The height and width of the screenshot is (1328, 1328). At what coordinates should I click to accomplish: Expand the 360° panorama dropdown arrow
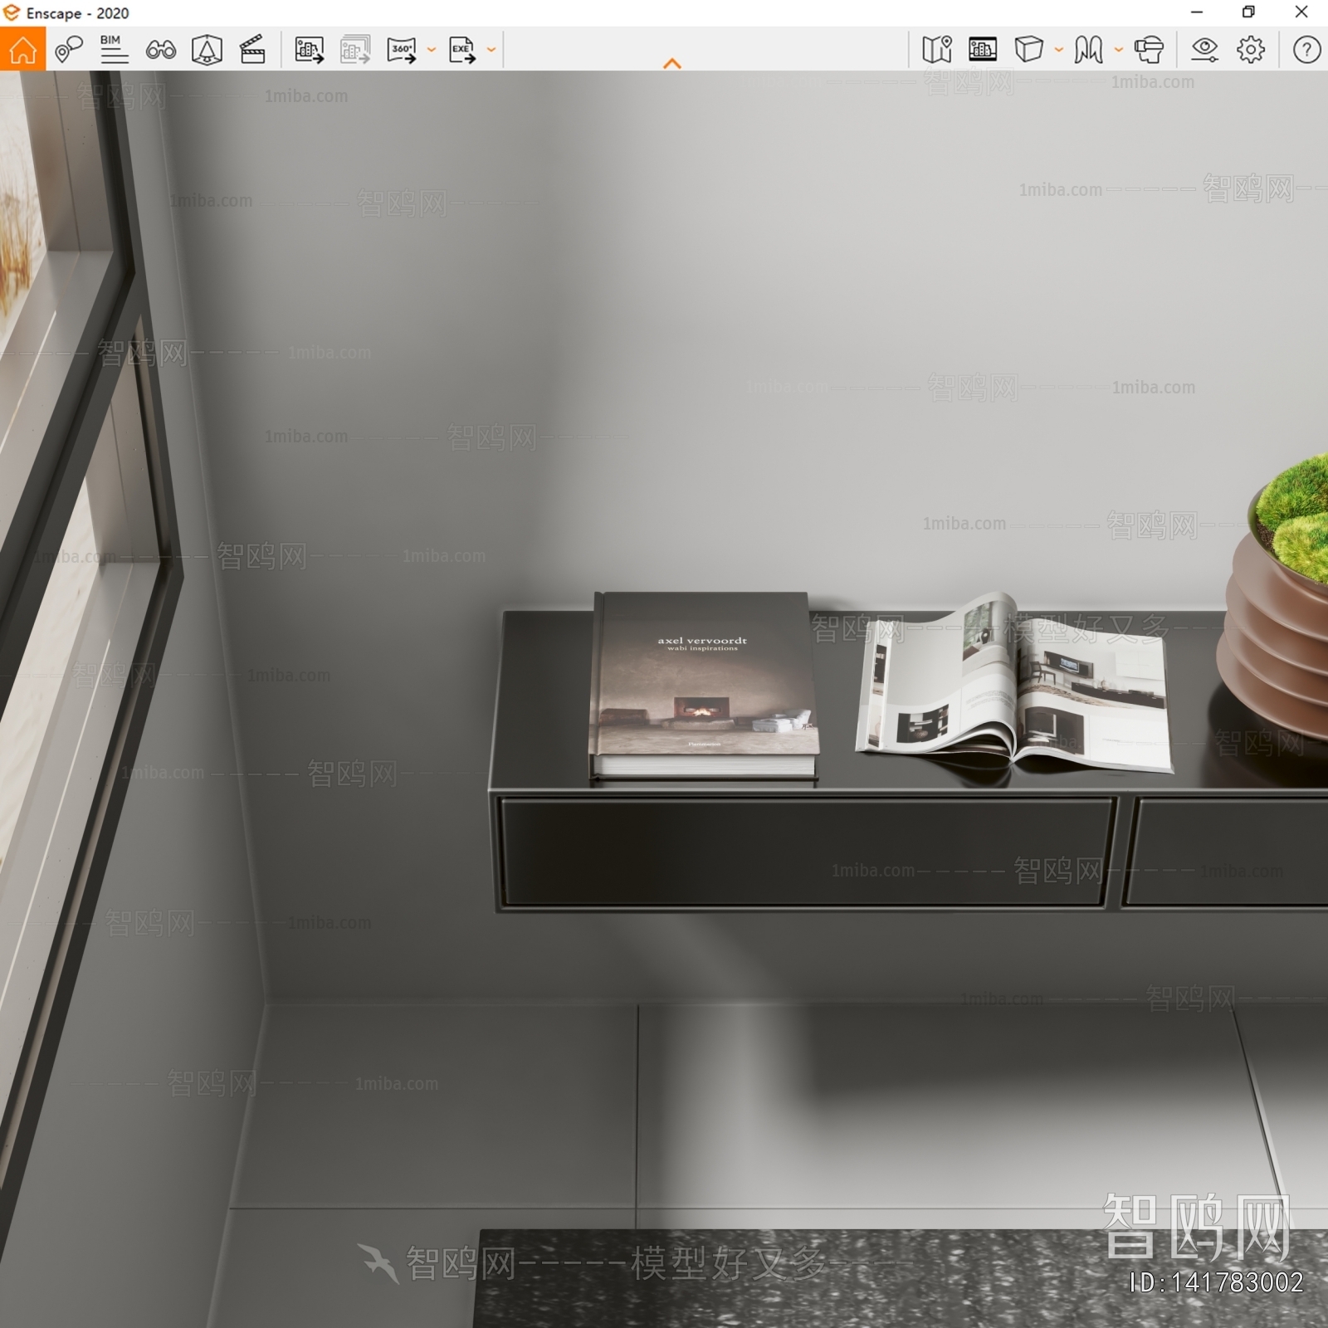click(432, 50)
